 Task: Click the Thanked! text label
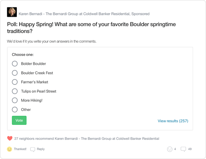20,149
